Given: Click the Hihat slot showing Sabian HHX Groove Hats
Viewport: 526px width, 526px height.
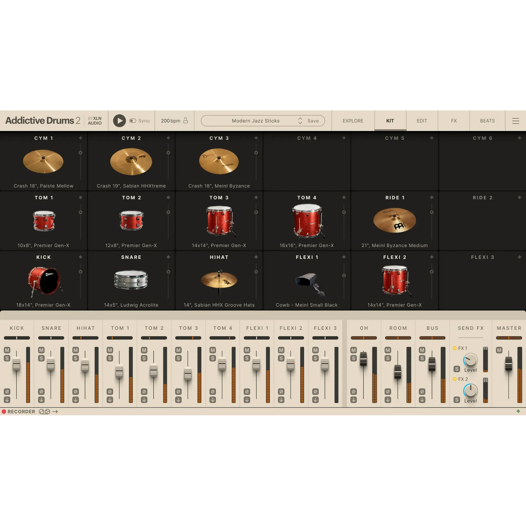Looking at the screenshot, I should 219,280.
